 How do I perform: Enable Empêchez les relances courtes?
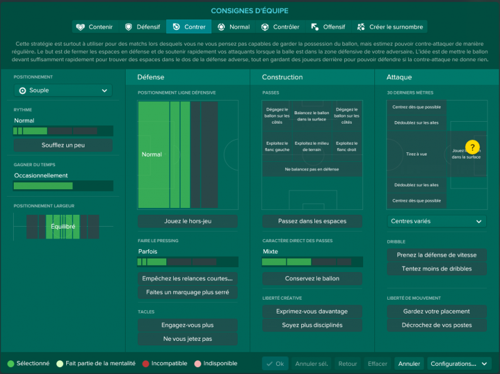click(x=187, y=278)
